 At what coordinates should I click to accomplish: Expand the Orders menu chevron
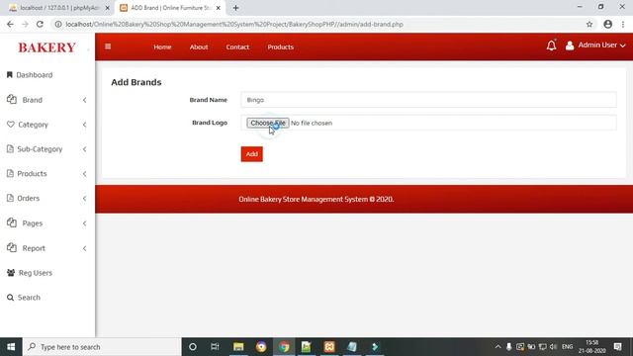coord(84,199)
